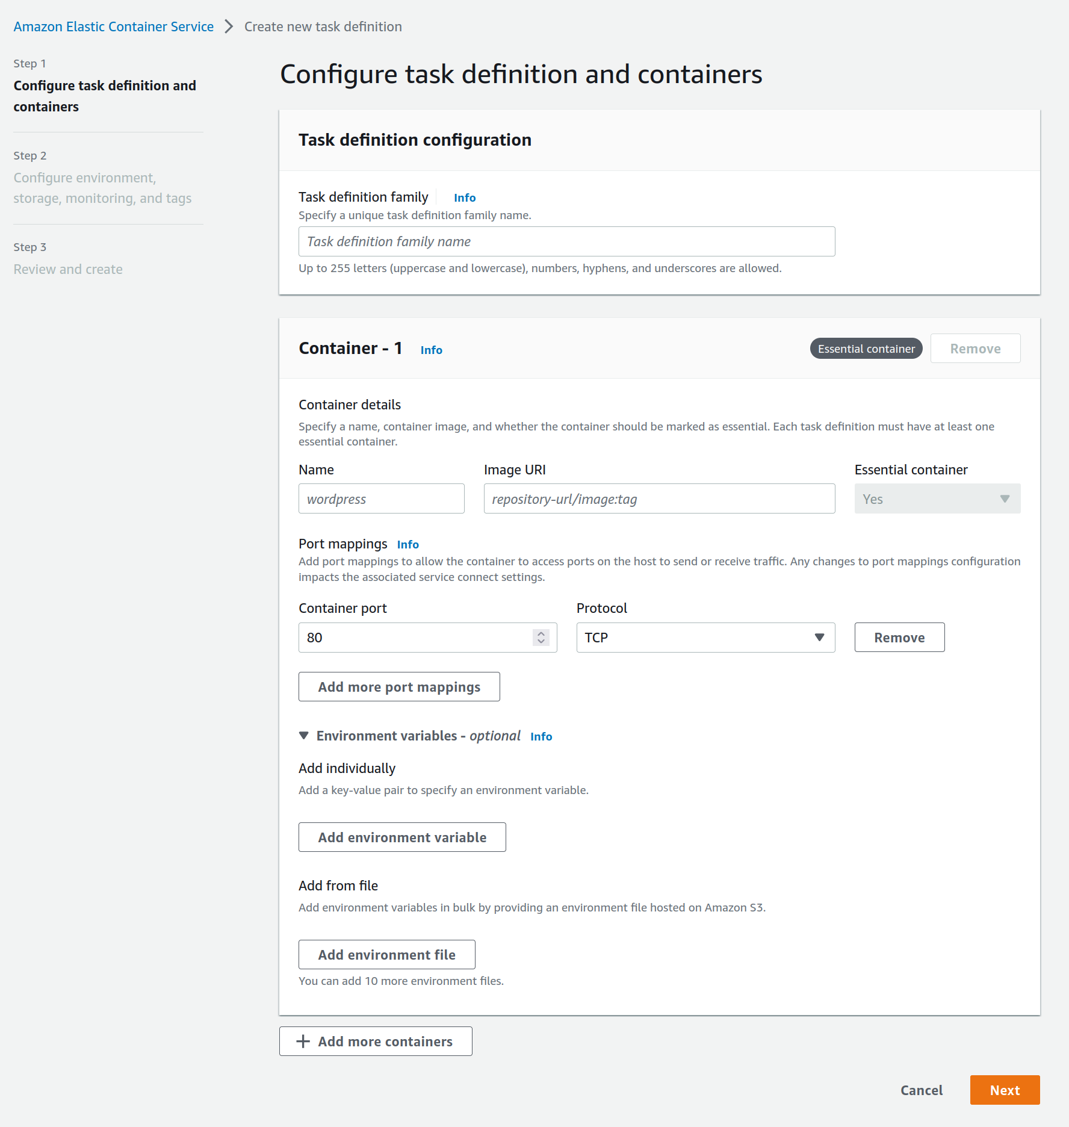Go to Amazon Elastic Container Service breadcrumb
This screenshot has height=1127, width=1069.
[113, 26]
